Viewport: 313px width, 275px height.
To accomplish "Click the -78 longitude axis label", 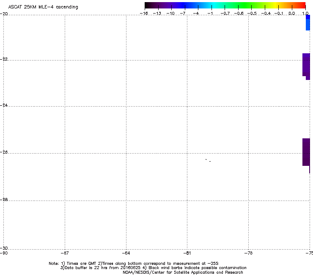I will pos(248,253).
